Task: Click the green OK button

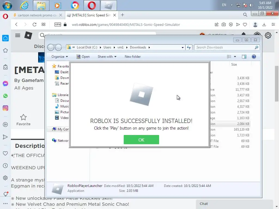Action: [141, 140]
